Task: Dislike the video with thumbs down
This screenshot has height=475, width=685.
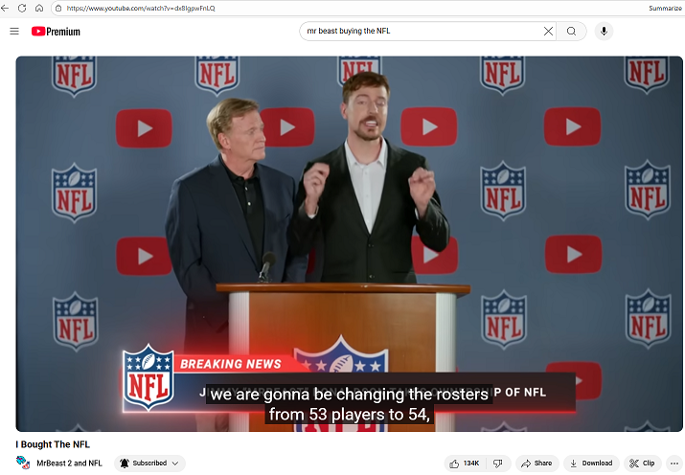Action: (497, 464)
